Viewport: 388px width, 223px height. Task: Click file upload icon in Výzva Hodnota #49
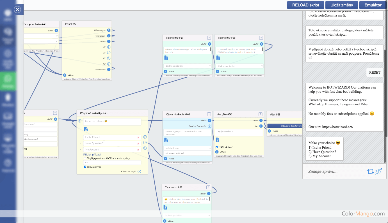(x=166, y=140)
